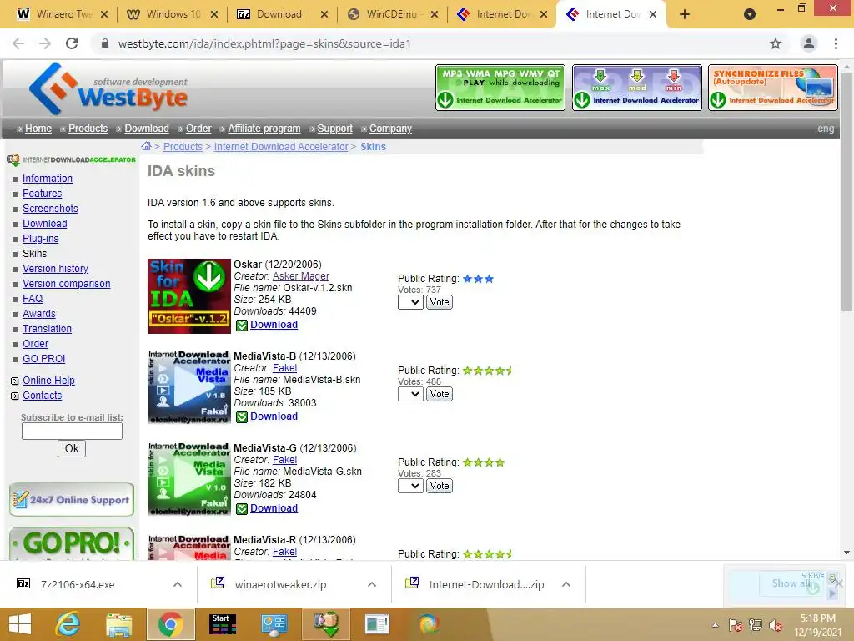Vote for the MediaVista-G skin
Viewport: 854px width, 641px height.
(x=440, y=486)
